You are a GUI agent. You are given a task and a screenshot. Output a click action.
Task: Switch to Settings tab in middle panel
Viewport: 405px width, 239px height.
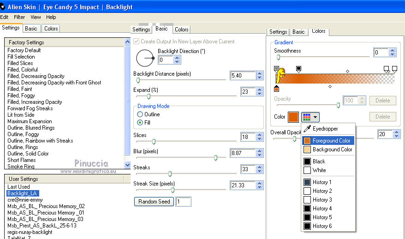coord(141,30)
